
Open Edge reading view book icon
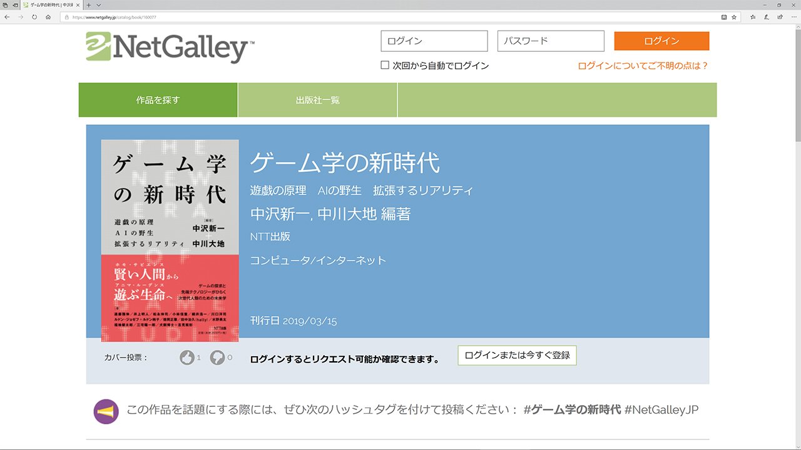(x=724, y=17)
